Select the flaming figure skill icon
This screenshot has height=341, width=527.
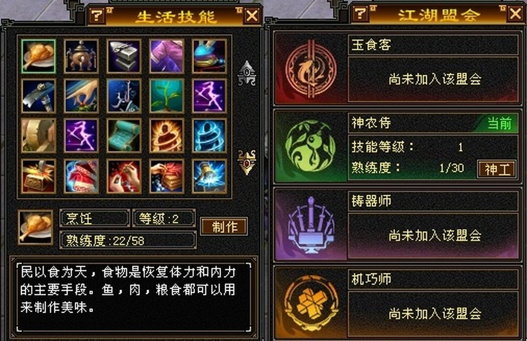click(167, 135)
